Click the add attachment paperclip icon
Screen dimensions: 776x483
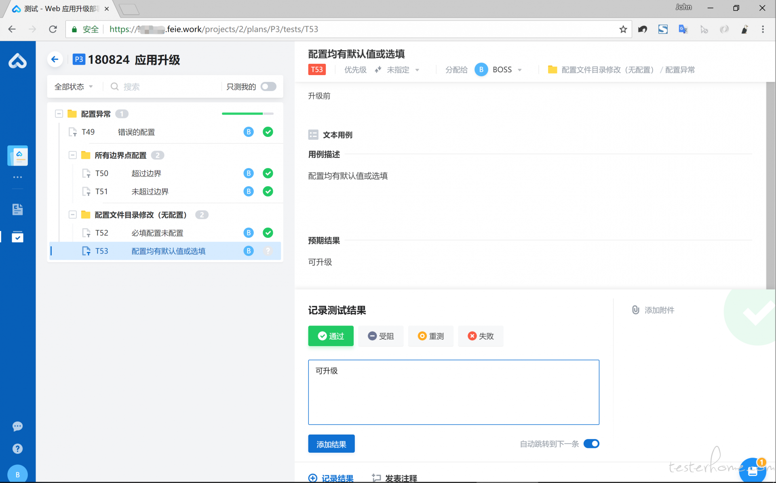click(x=636, y=310)
